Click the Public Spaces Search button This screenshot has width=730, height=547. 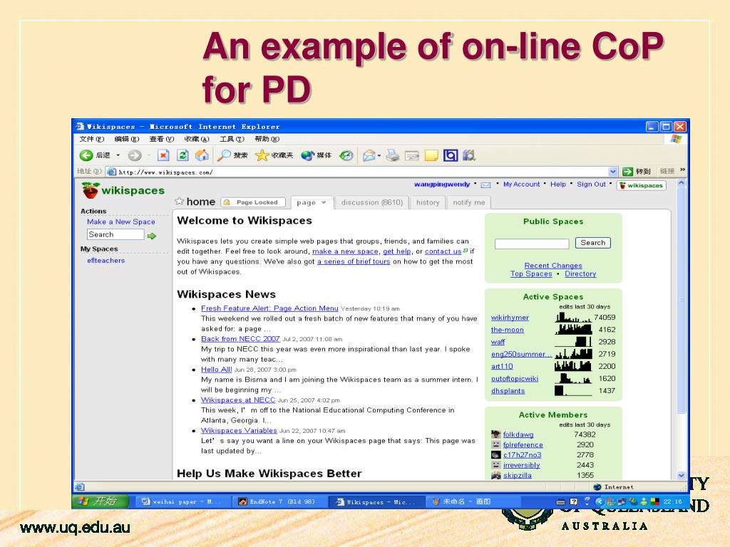592,243
